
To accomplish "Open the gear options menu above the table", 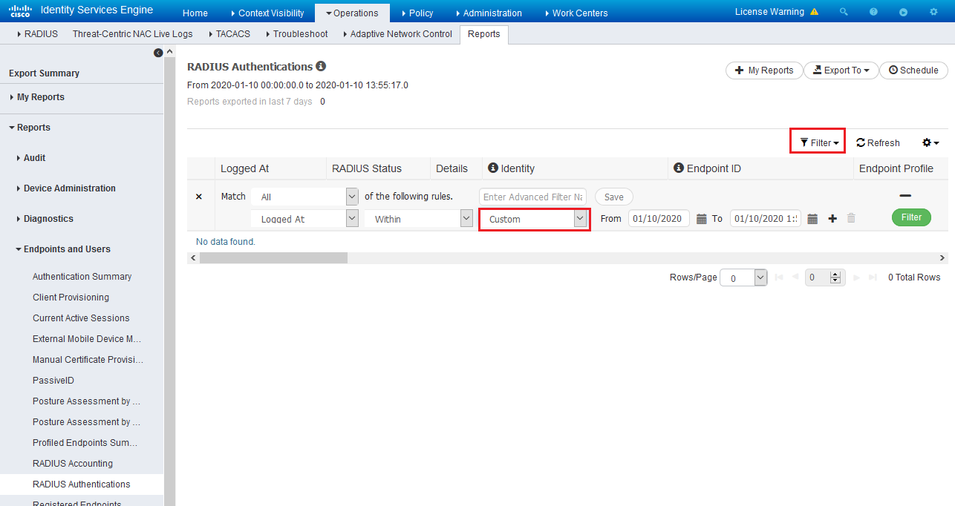I will (930, 142).
